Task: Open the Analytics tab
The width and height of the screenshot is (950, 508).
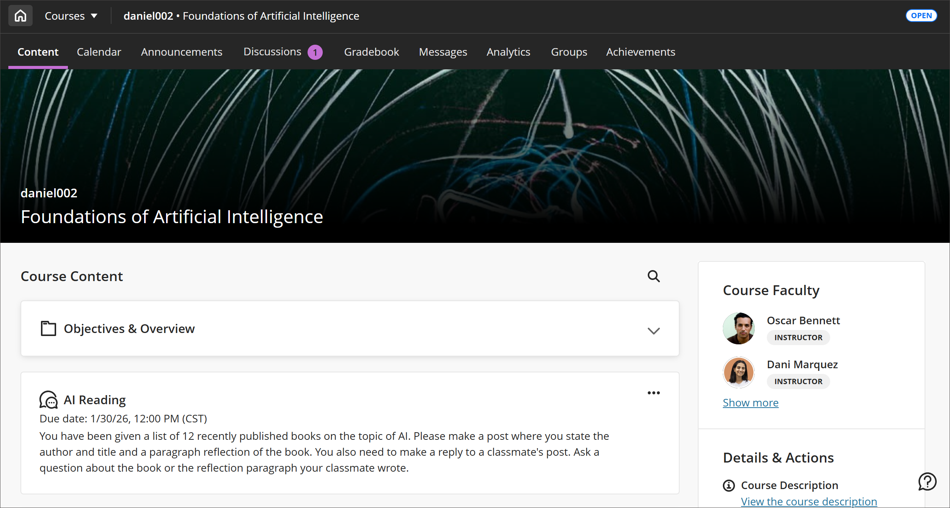Action: (x=508, y=52)
